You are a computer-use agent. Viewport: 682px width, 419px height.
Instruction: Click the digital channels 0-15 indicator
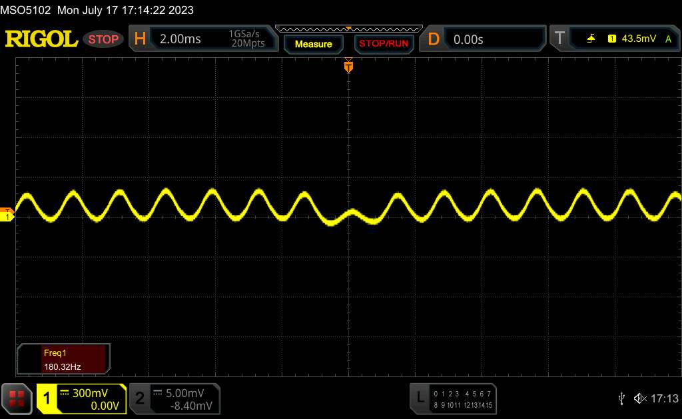coord(462,399)
